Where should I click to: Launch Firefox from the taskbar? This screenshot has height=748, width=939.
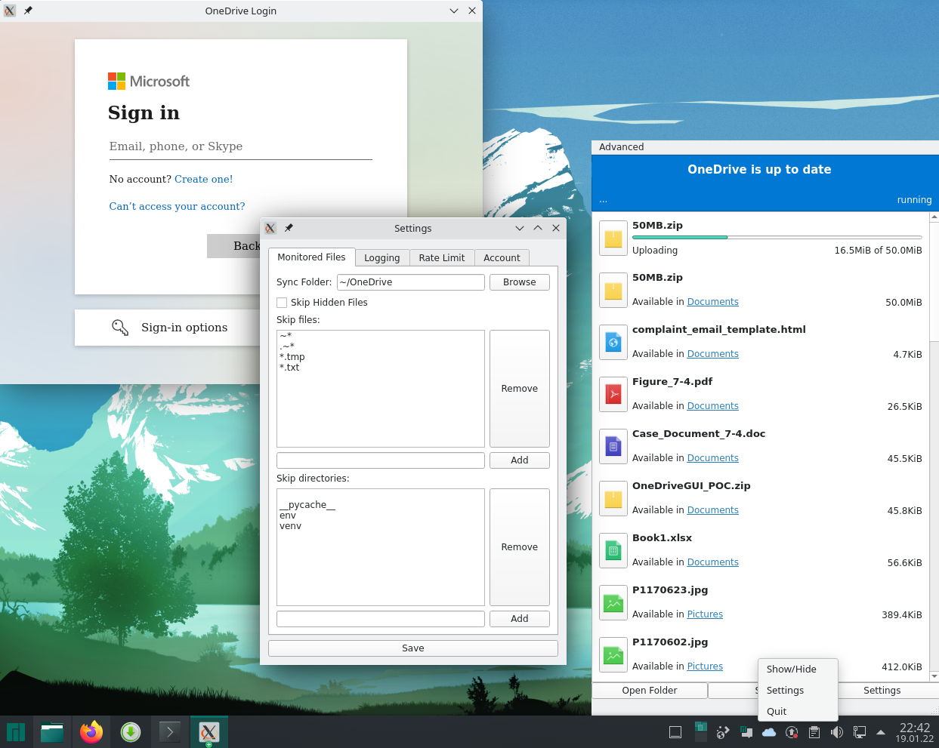tap(91, 731)
